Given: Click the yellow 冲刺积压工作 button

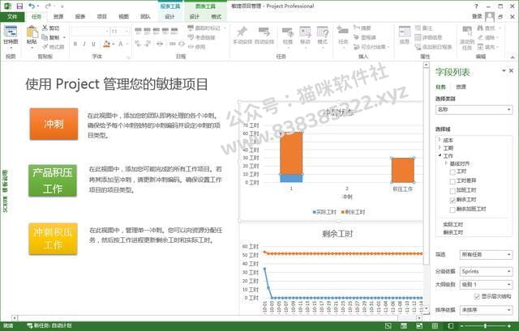Looking at the screenshot, I should [x=53, y=239].
